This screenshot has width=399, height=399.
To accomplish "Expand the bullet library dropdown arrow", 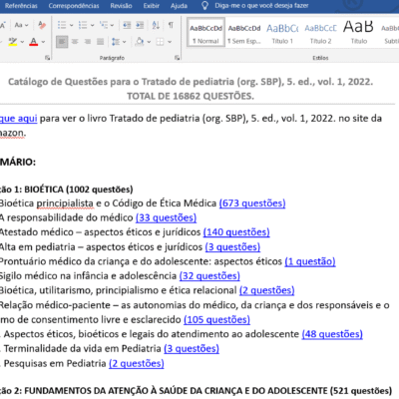I will [x=71, y=25].
